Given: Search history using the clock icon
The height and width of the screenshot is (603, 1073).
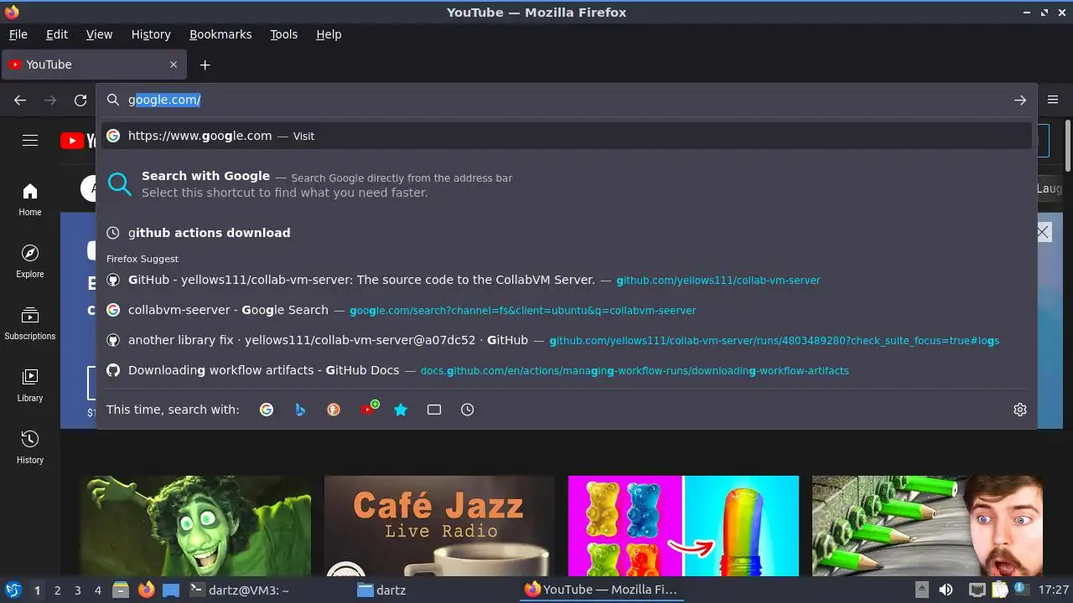Looking at the screenshot, I should 468,410.
